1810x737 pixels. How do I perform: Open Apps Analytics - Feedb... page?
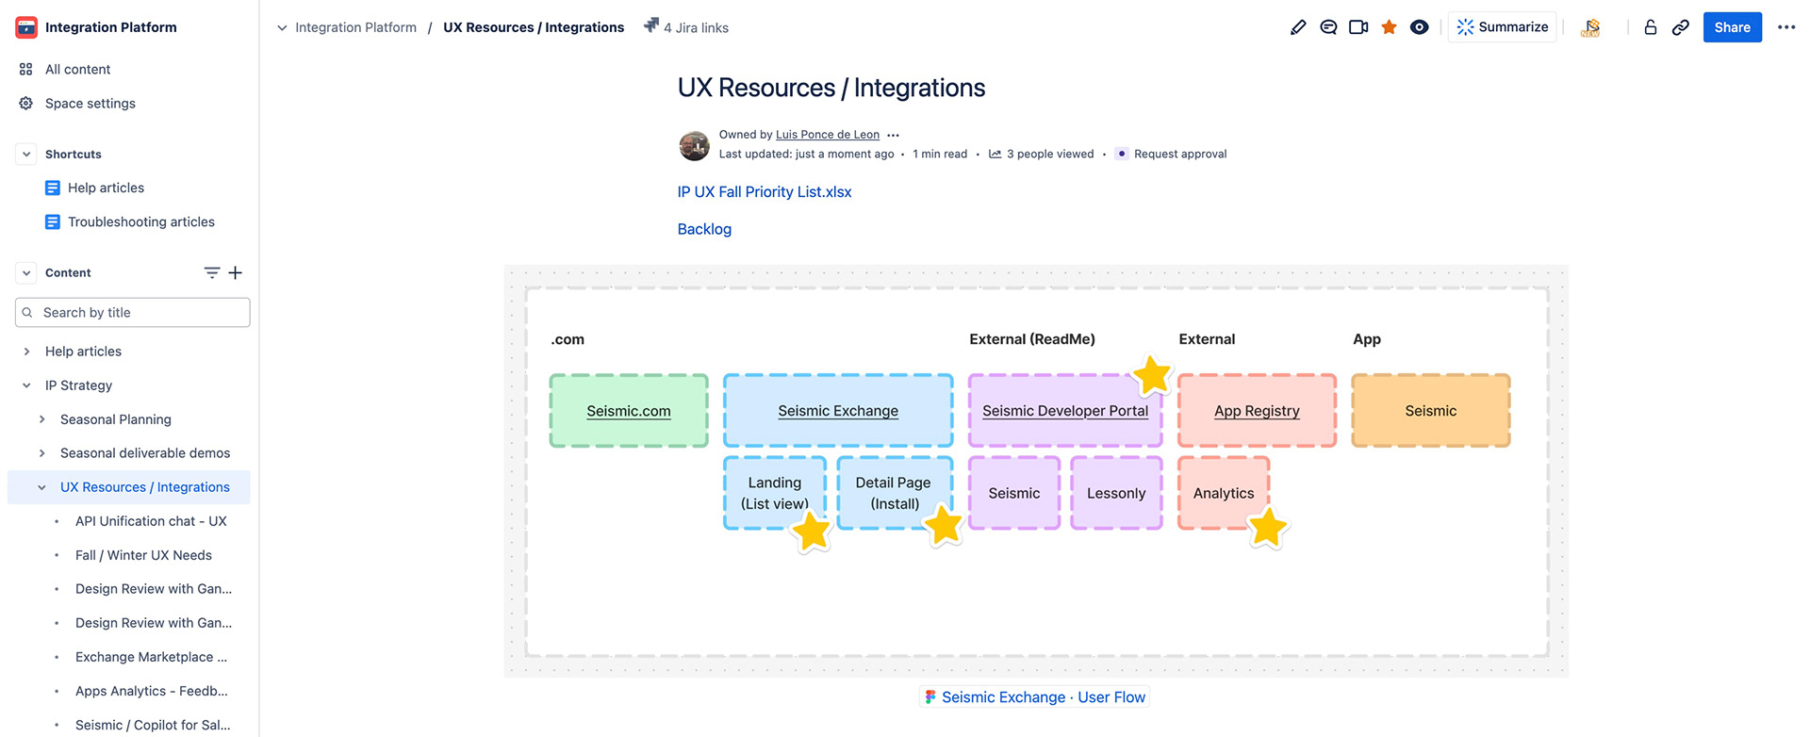[x=152, y=690]
